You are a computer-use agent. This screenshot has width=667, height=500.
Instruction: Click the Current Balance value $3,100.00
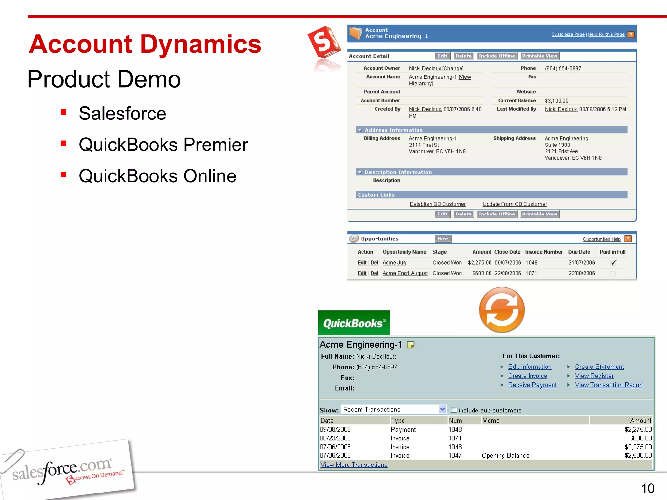(x=557, y=101)
